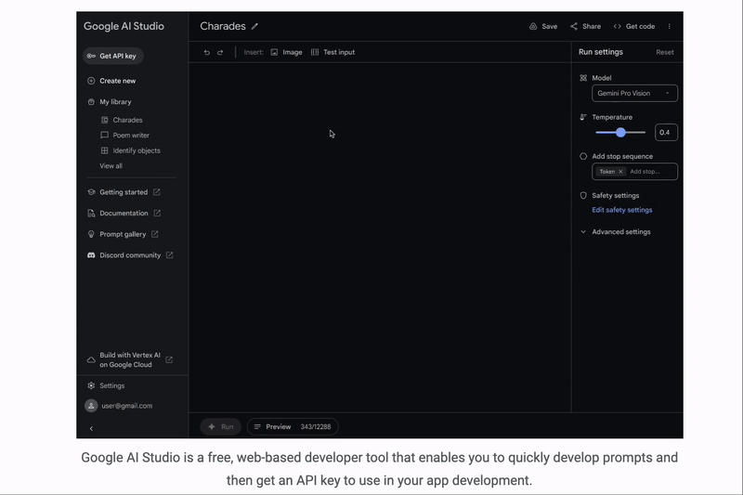Click the Run button

pyautogui.click(x=221, y=427)
